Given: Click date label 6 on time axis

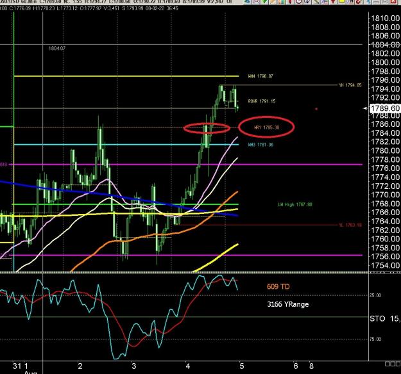Looking at the screenshot, I should click(x=296, y=366).
